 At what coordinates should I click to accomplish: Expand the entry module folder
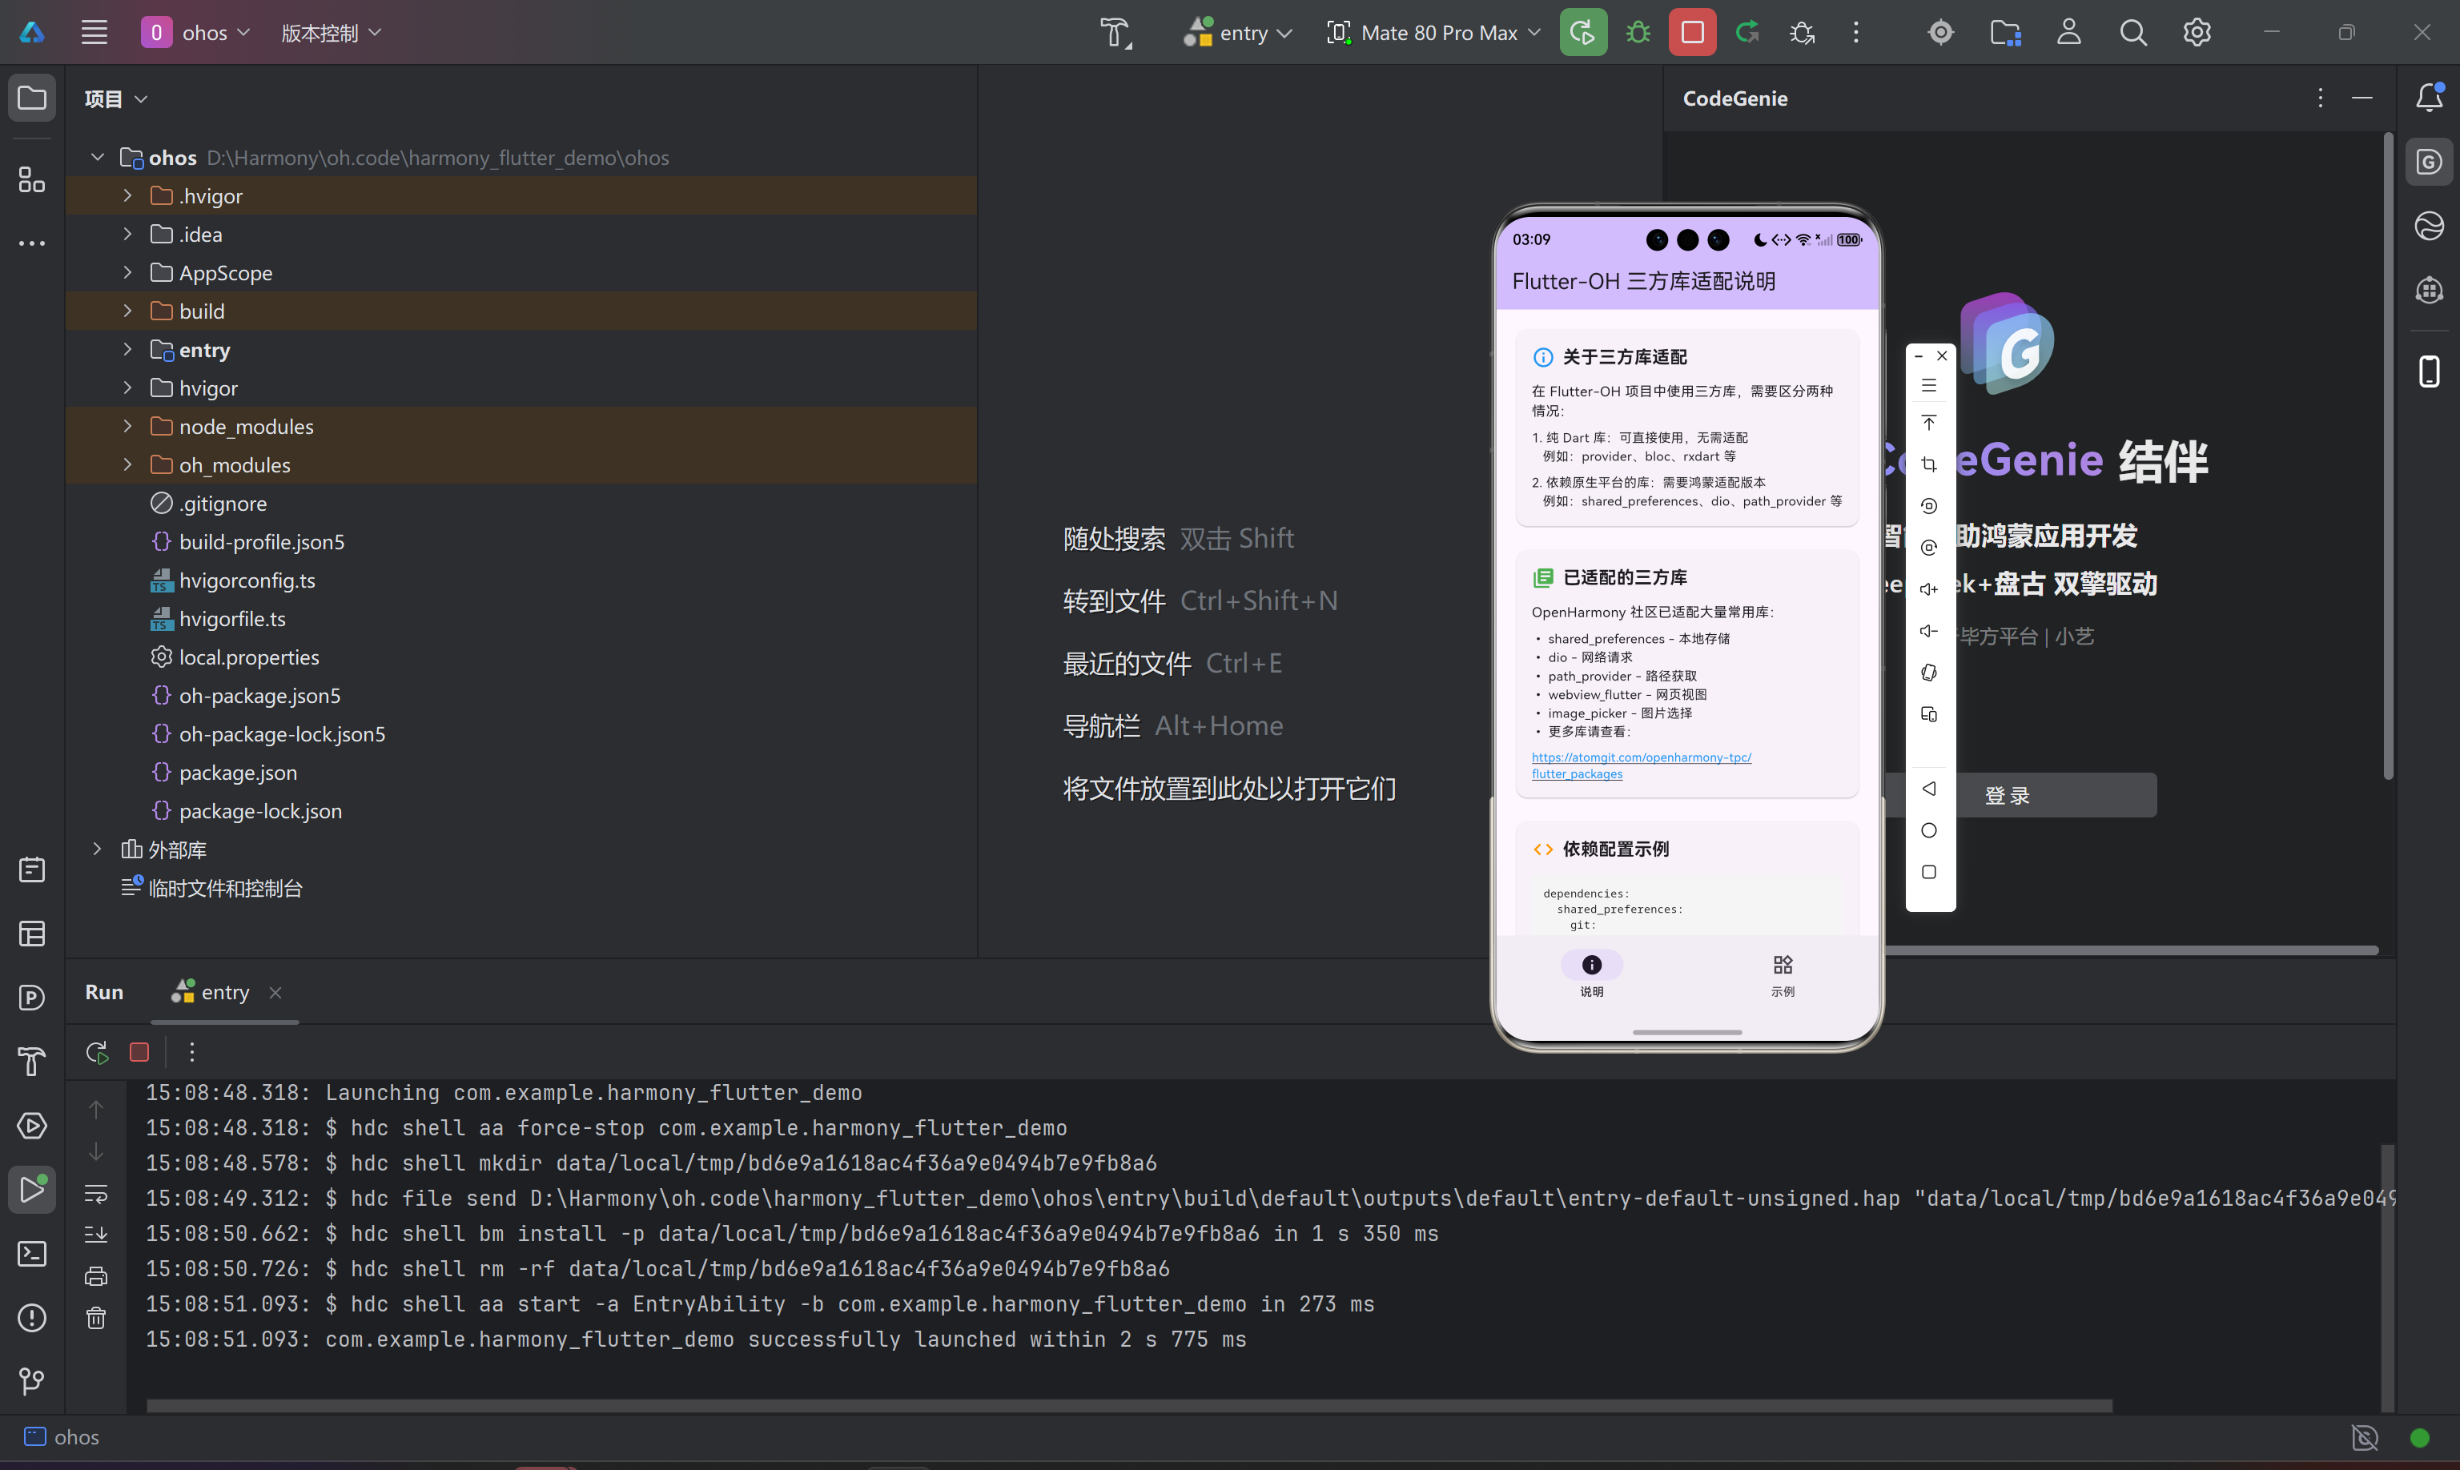pos(128,350)
